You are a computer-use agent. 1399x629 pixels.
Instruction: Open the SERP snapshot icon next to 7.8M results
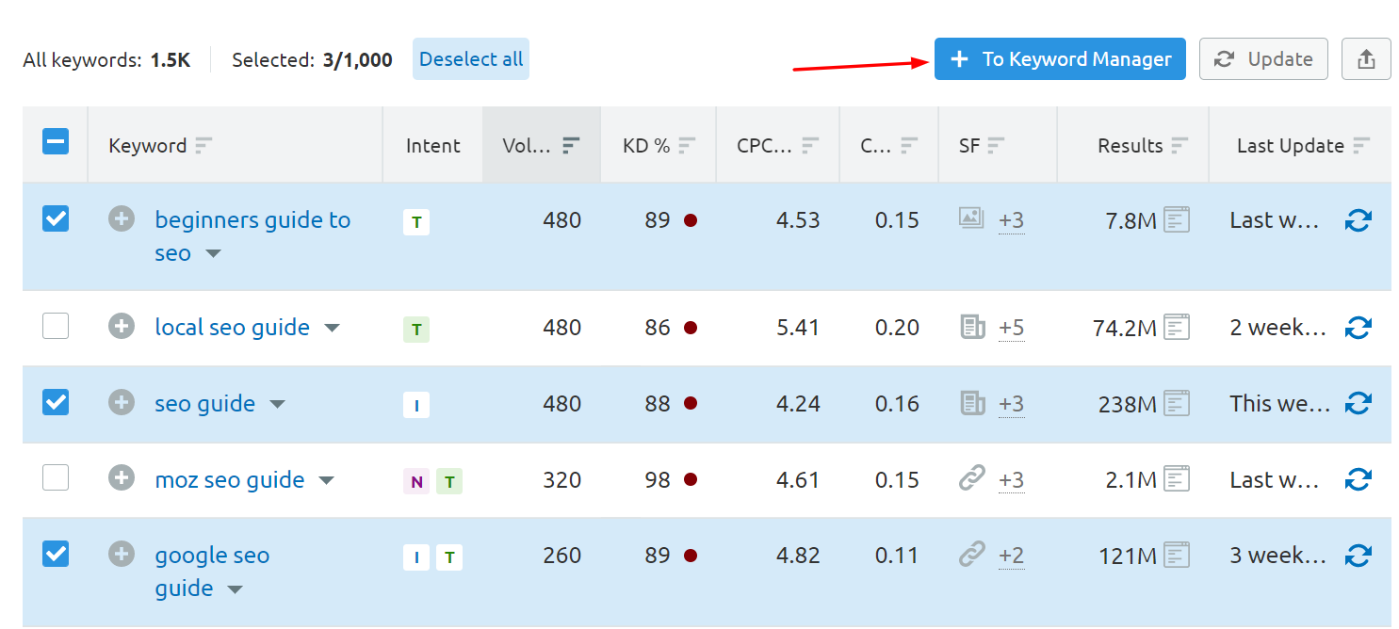coord(1177,218)
